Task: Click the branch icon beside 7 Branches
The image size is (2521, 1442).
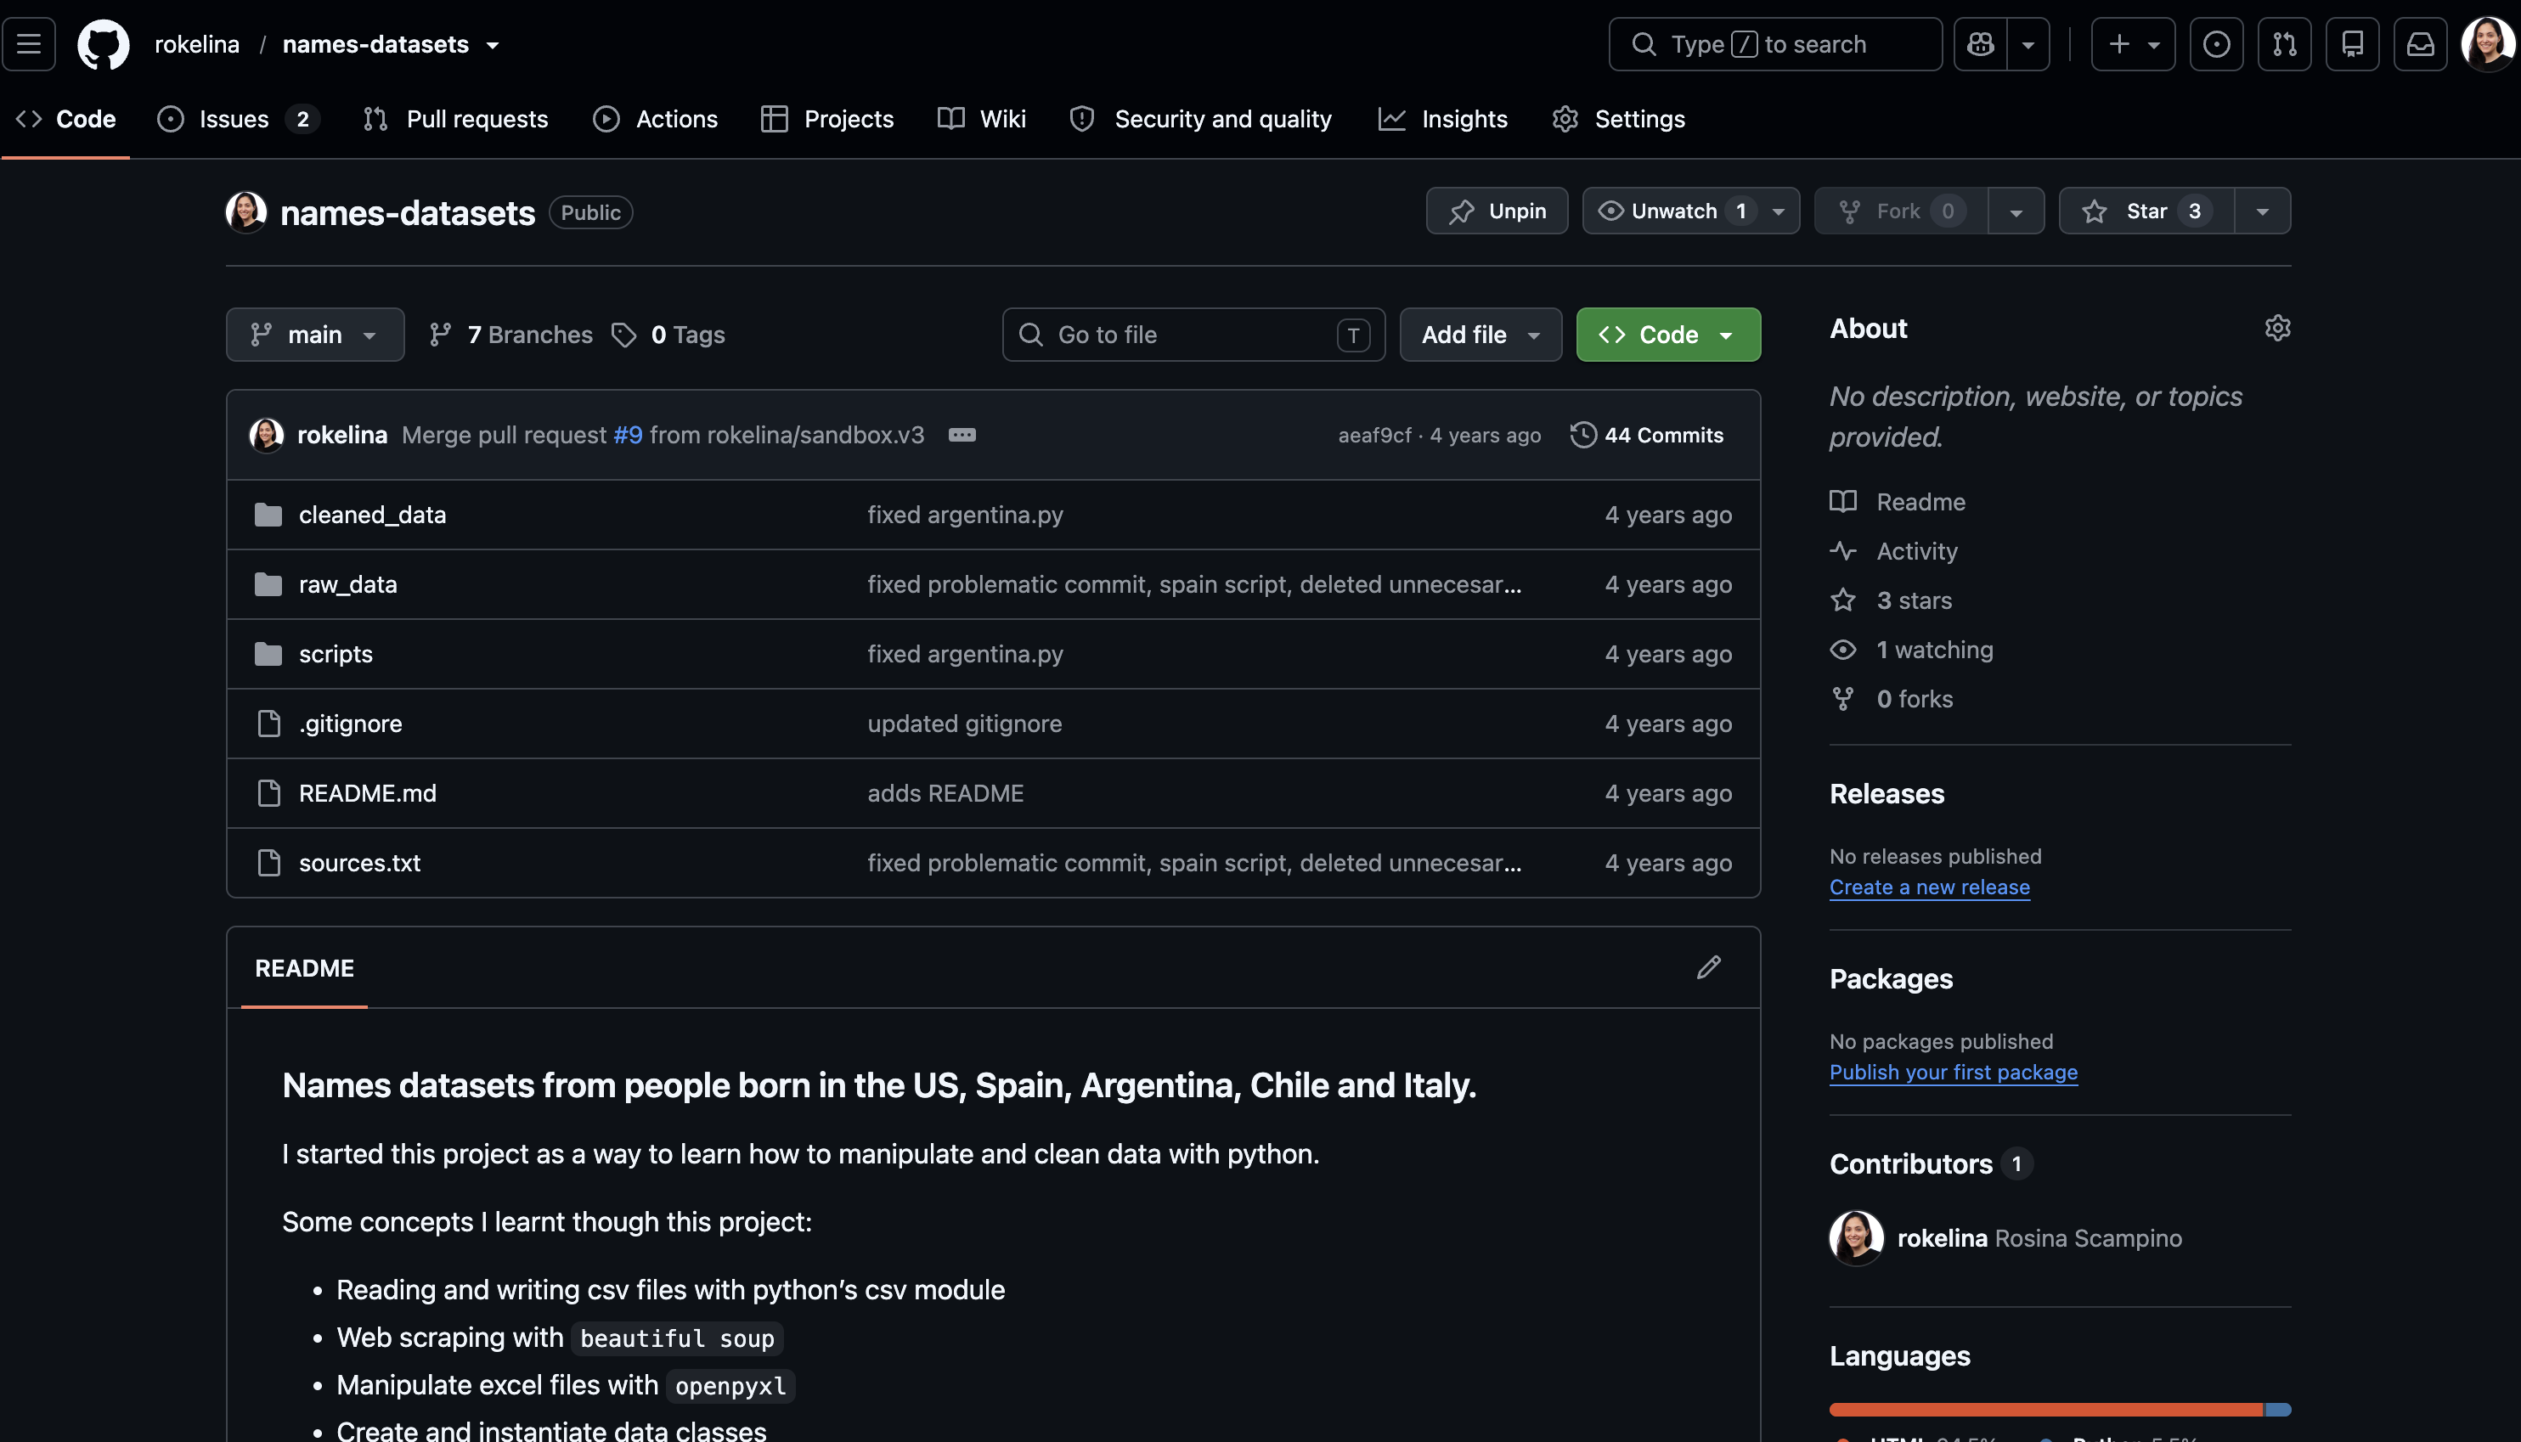Action: tap(441, 335)
